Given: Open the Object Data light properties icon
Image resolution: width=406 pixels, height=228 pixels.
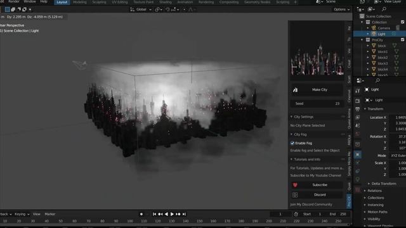Looking at the screenshot, I should point(358,179).
